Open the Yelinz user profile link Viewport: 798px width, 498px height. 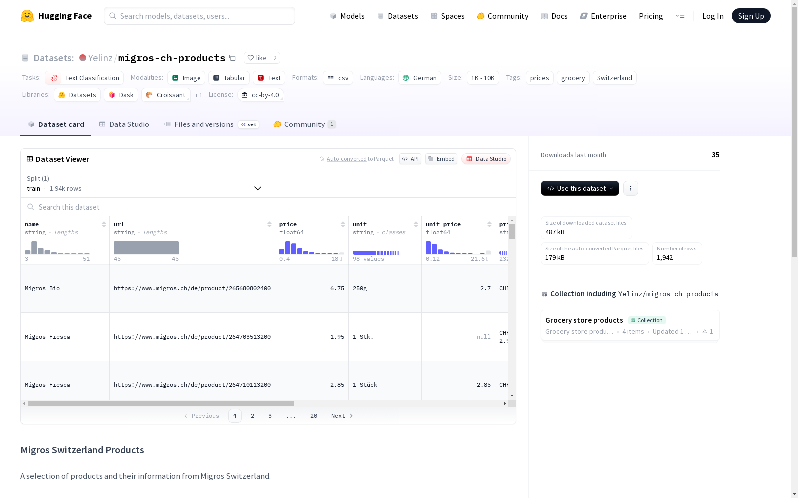(x=100, y=58)
